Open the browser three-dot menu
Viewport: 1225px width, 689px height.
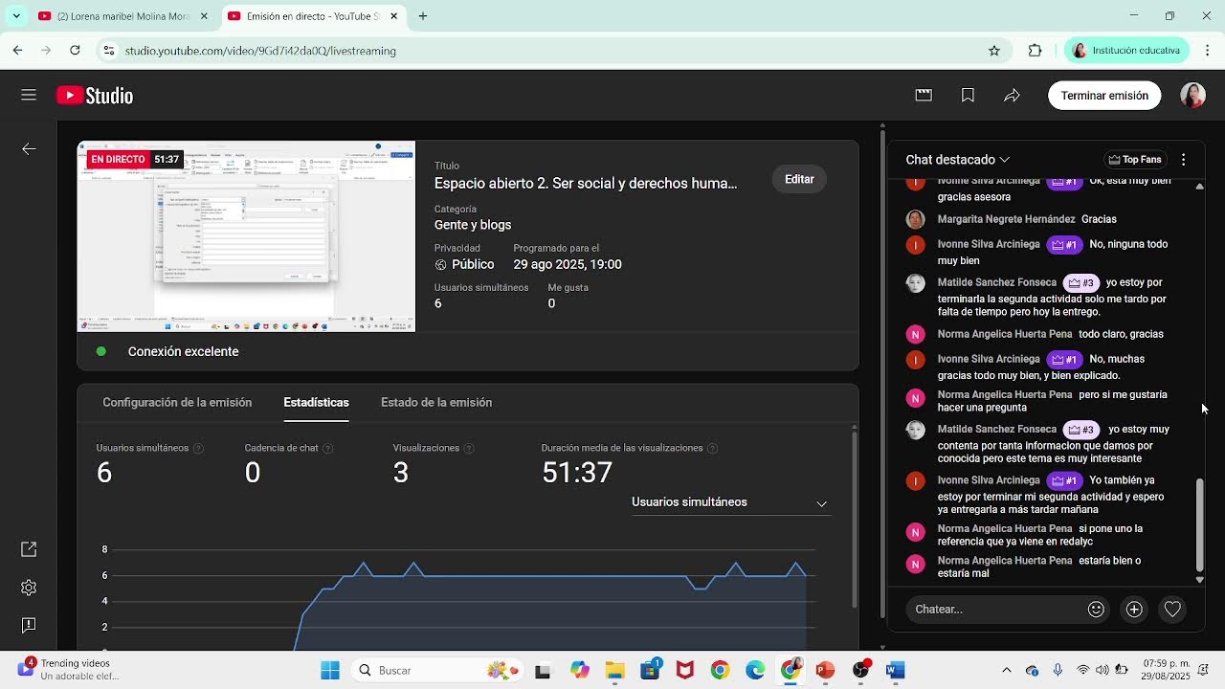1206,51
